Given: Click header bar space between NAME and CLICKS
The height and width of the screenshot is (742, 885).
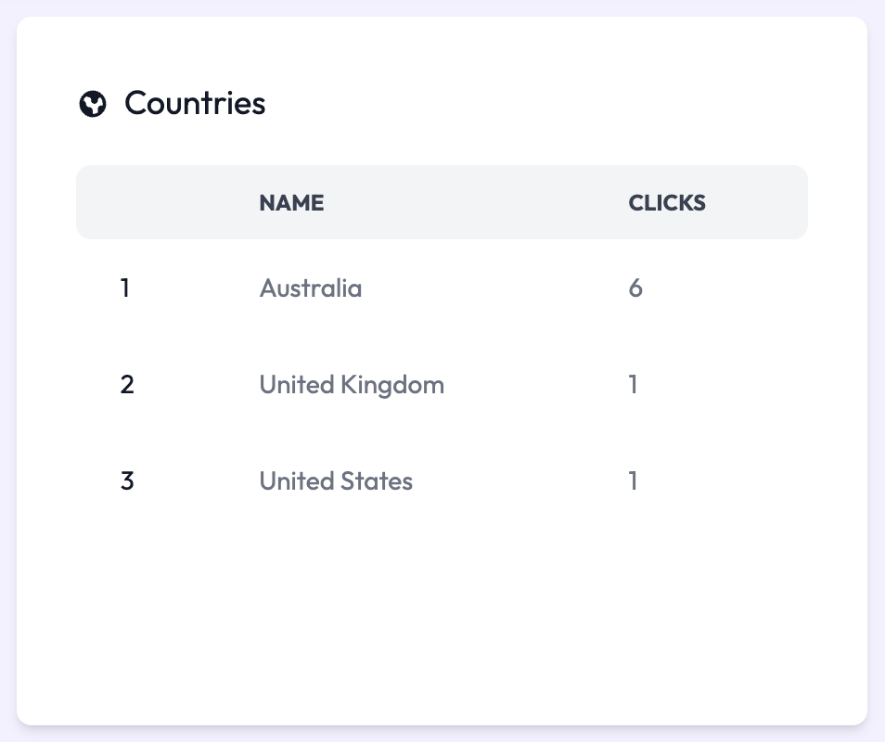Looking at the screenshot, I should [473, 203].
